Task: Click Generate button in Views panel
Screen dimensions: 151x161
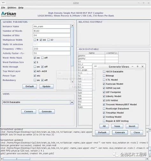Action: click(47, 111)
